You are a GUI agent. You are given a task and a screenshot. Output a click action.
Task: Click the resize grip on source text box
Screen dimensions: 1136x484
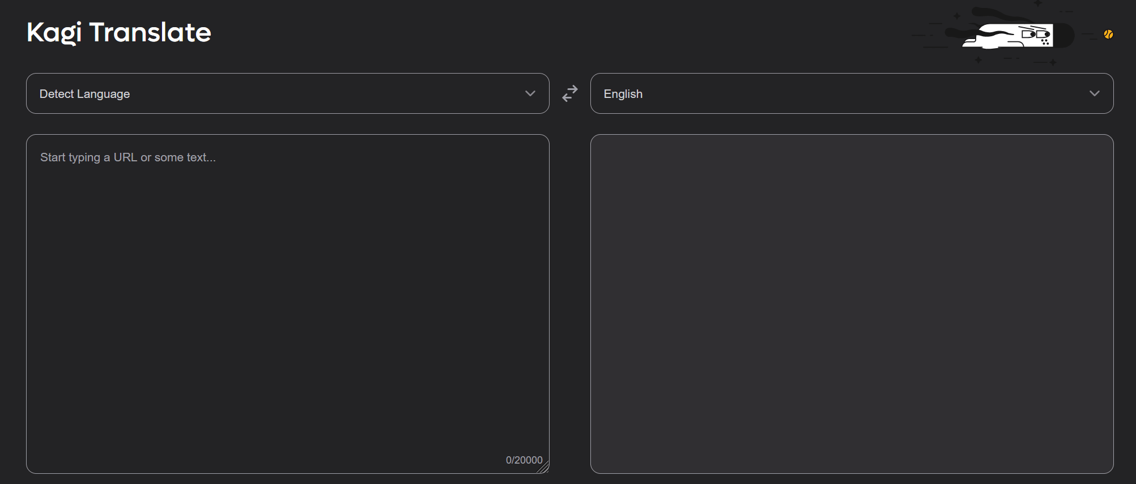point(543,468)
